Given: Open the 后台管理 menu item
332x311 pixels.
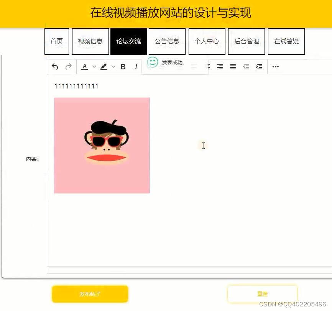Looking at the screenshot, I should pyautogui.click(x=247, y=41).
